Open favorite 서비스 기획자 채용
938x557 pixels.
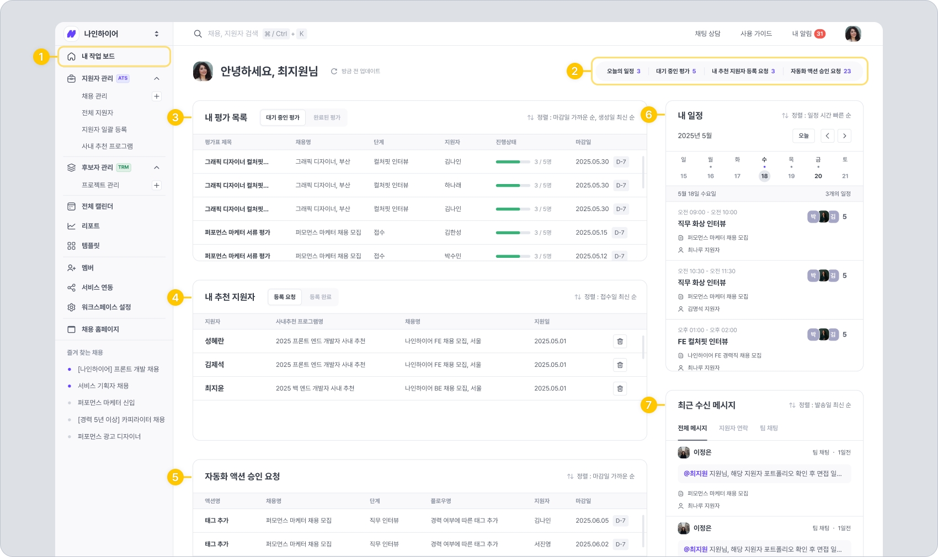click(x=103, y=386)
